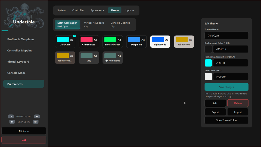Go to the Update tab
This screenshot has height=147, width=261.
(129, 10)
